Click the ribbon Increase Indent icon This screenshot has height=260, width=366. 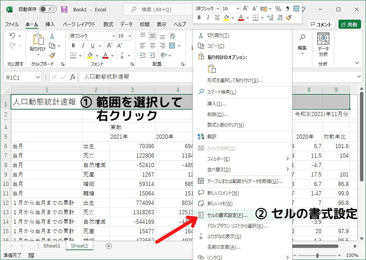[x=153, y=56]
